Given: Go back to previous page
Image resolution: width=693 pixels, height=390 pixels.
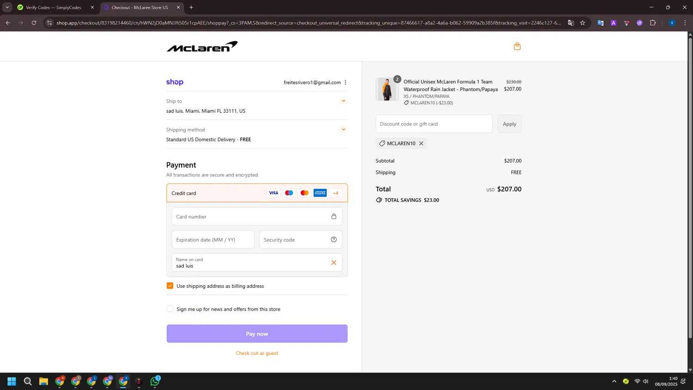Looking at the screenshot, I should pyautogui.click(x=8, y=23).
